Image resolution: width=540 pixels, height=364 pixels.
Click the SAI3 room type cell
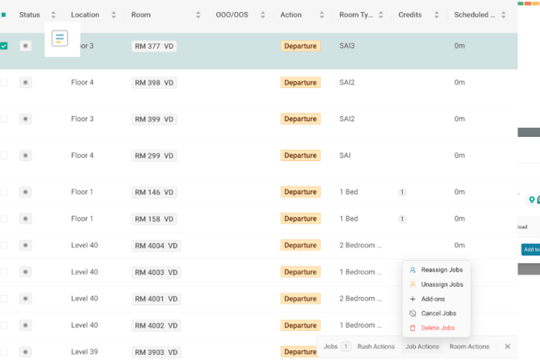(347, 46)
